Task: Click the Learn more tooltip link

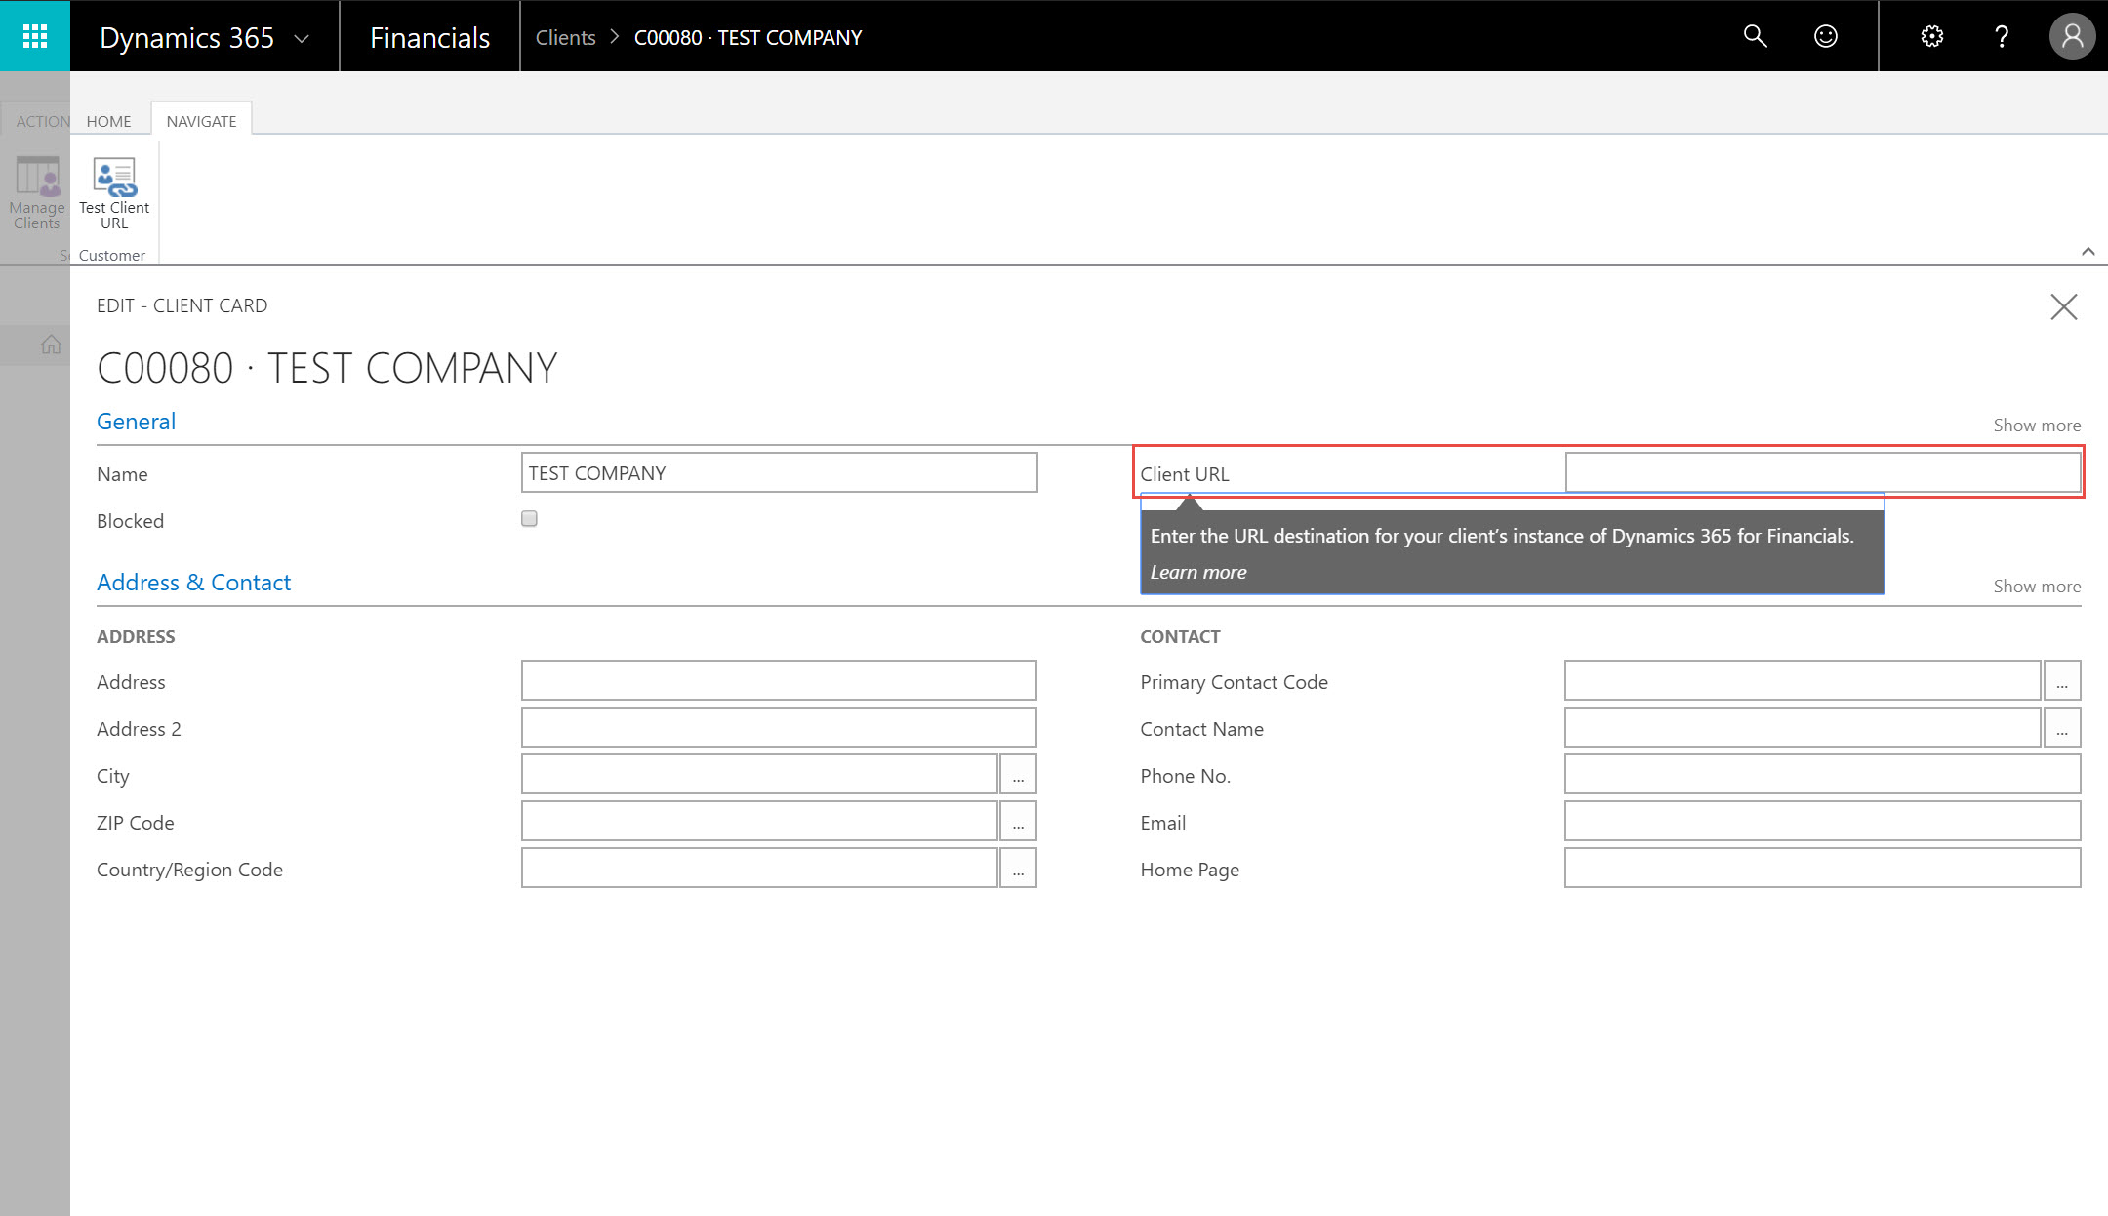Action: coord(1197,572)
